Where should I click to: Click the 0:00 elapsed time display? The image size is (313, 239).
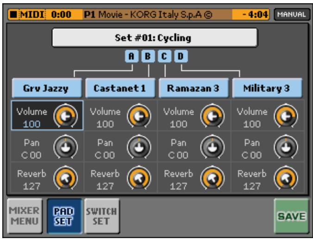[x=61, y=14]
